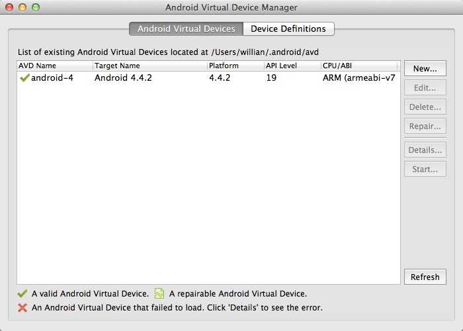Click the valid AVD legend checkmark icon
Screen dimensions: 463x331
tap(22, 293)
